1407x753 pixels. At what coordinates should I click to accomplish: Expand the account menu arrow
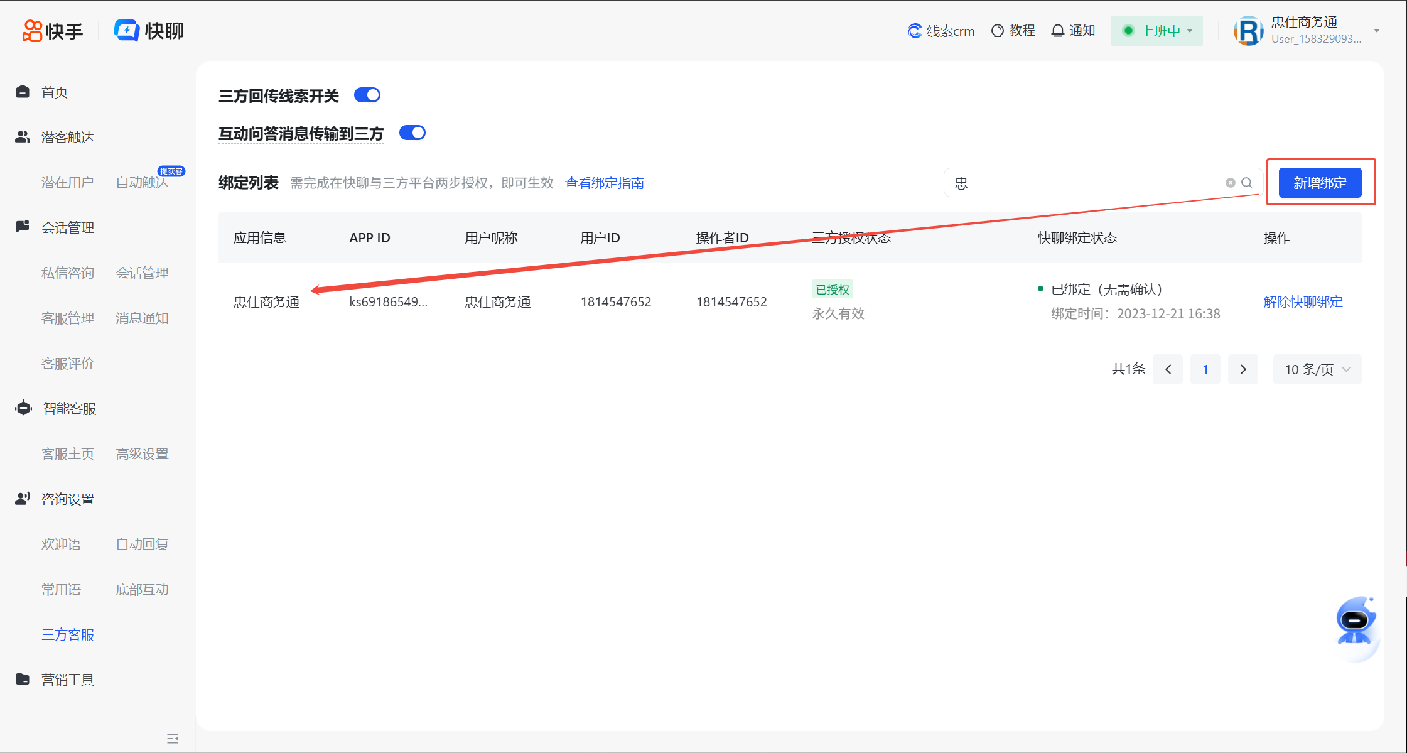1377,31
